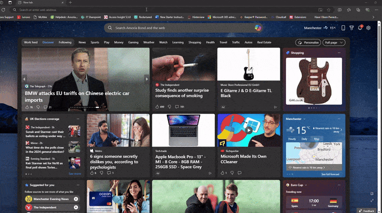Screen dimensions: 382x213
Task: Open What time do the polls close headline
Action: pos(45,149)
